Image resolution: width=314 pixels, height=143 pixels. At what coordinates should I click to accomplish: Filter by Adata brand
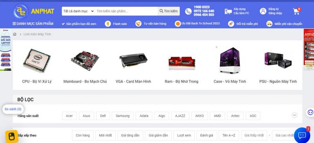point(144,116)
